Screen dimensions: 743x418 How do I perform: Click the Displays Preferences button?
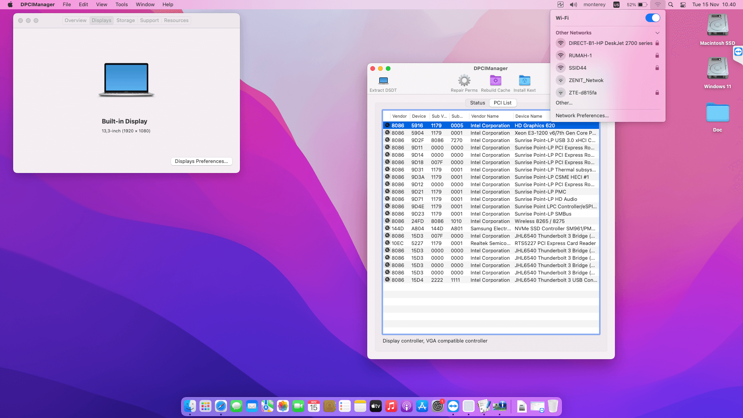(x=201, y=161)
